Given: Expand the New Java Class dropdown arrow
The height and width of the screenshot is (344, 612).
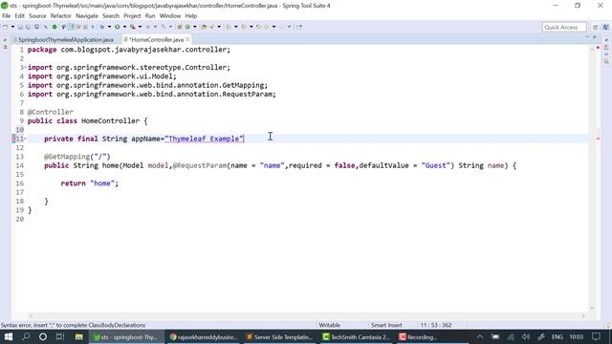Looking at the screenshot, I should [x=195, y=27].
